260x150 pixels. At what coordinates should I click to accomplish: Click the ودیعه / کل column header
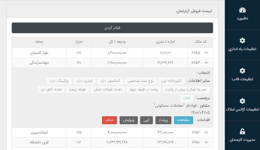click(x=117, y=42)
